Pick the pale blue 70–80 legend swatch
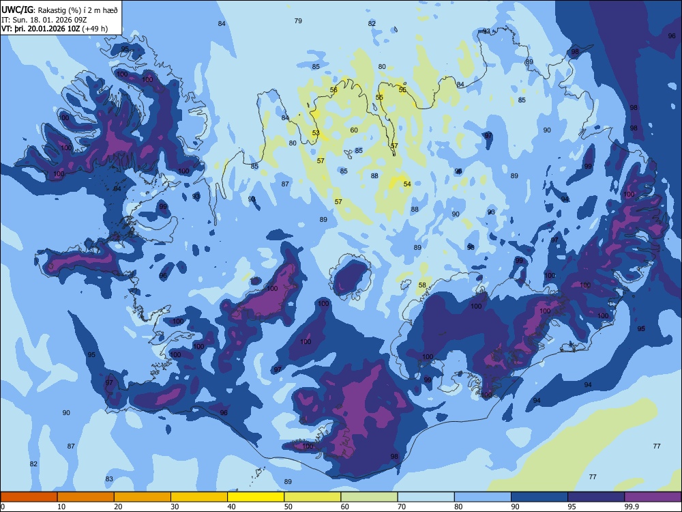The width and height of the screenshot is (682, 512). [426, 497]
